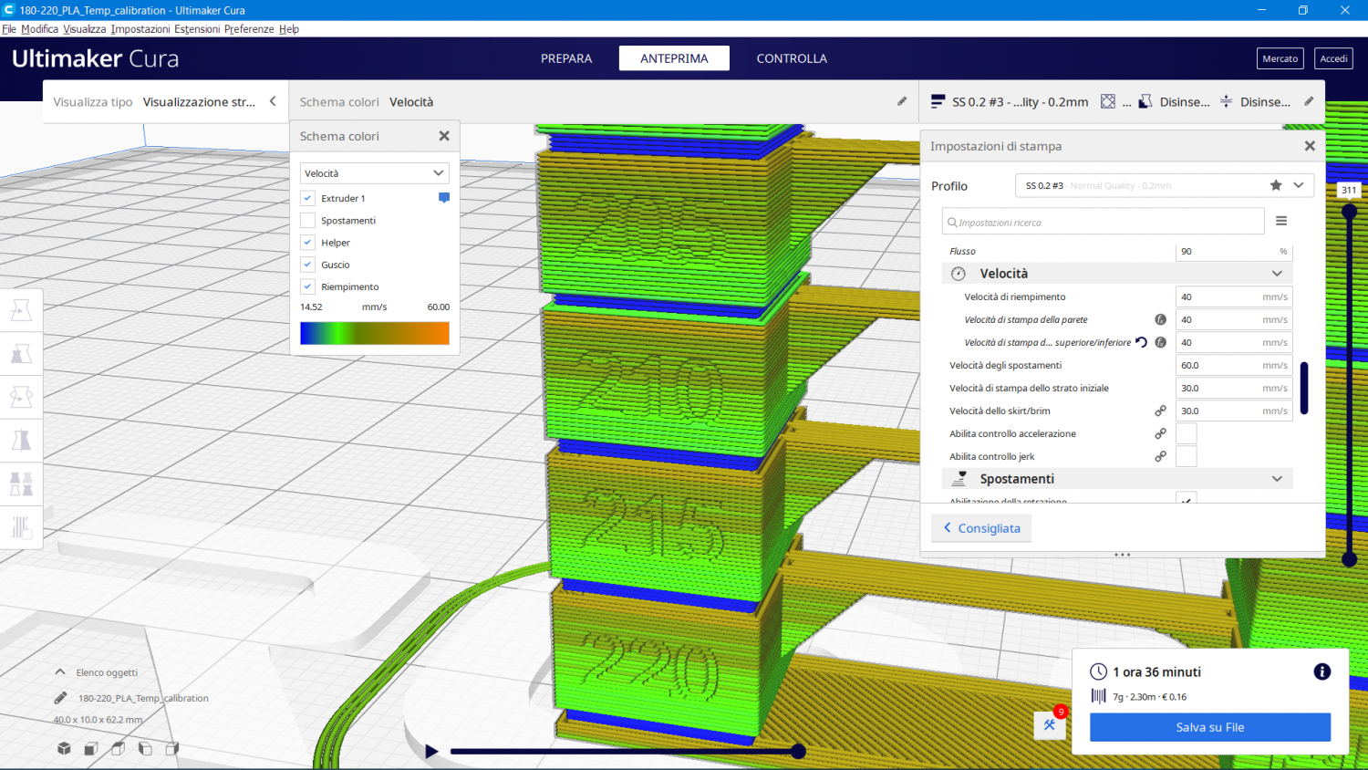1368x770 pixels.
Task: Select the Rotate tool in left toolbar
Action: (21, 397)
